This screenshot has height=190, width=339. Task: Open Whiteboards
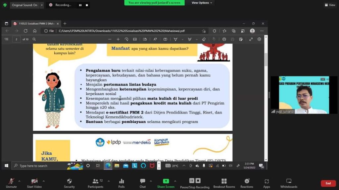click(289, 183)
